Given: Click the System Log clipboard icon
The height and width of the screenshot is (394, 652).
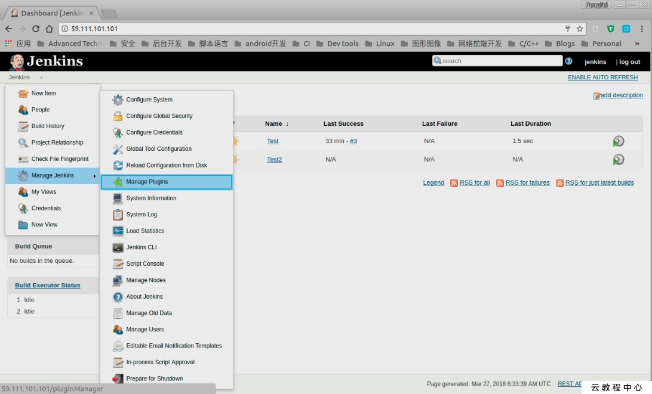Looking at the screenshot, I should [118, 214].
